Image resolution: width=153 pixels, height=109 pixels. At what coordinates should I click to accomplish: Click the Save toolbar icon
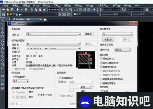pos(12,9)
